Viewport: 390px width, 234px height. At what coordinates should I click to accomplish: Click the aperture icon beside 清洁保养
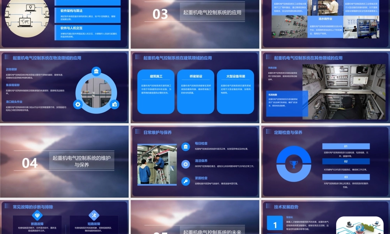[x=186, y=164]
